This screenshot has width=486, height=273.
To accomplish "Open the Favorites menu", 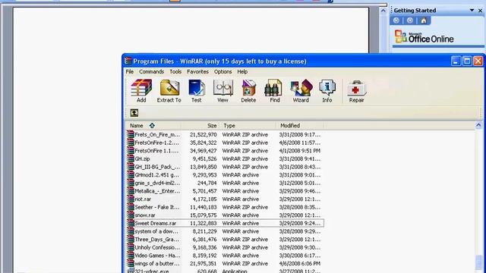I will click(x=197, y=71).
